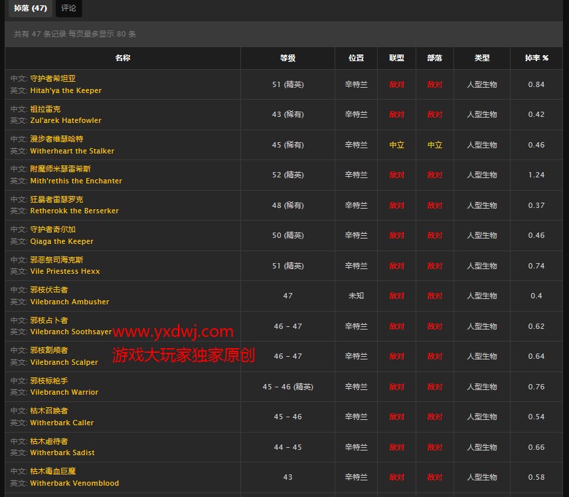The image size is (569, 497).
Task: Switch to the 掉落 (47) tab
Action: pyautogui.click(x=30, y=9)
